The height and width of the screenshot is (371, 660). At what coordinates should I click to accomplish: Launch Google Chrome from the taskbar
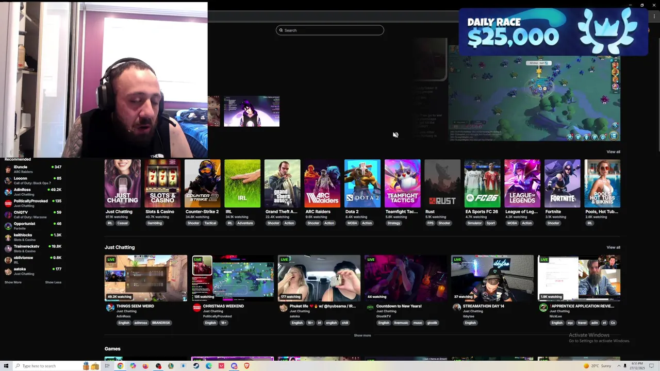tap(120, 366)
